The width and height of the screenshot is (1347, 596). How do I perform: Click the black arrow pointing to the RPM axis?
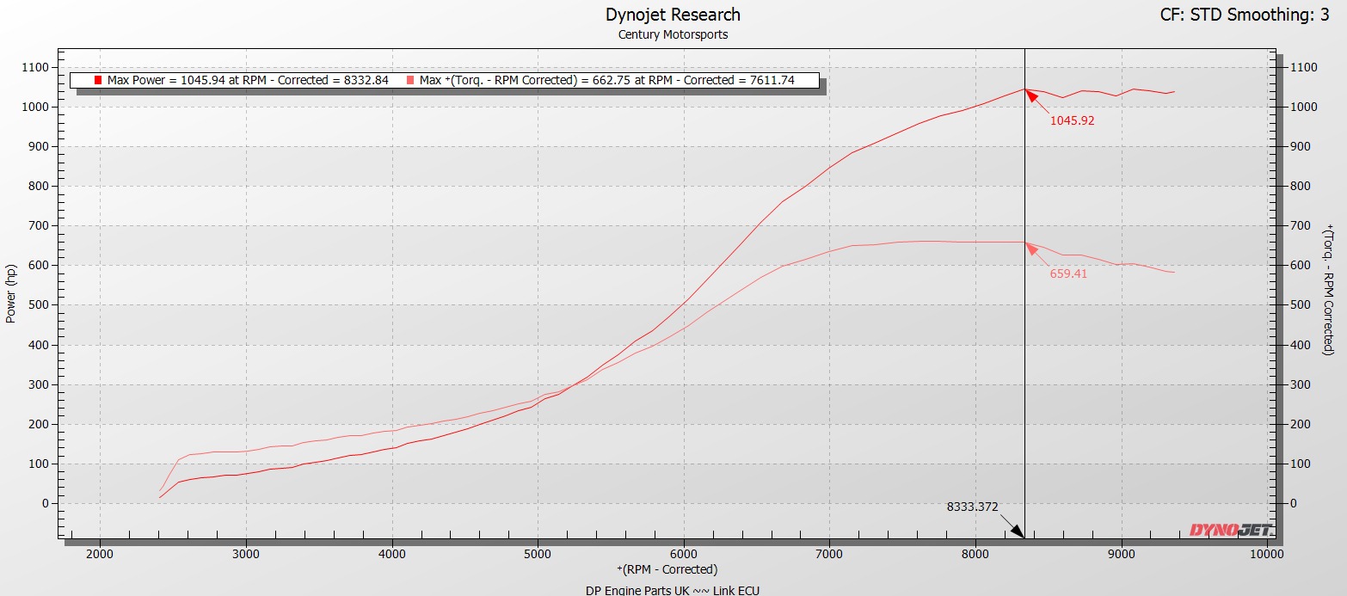pos(1016,531)
